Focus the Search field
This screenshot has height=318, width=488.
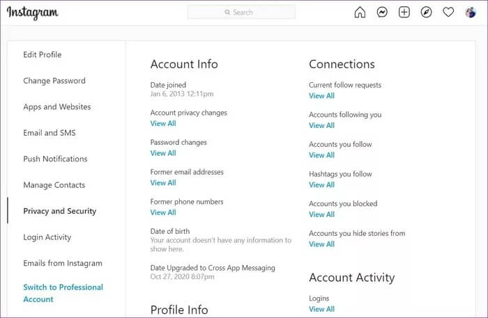coord(241,13)
